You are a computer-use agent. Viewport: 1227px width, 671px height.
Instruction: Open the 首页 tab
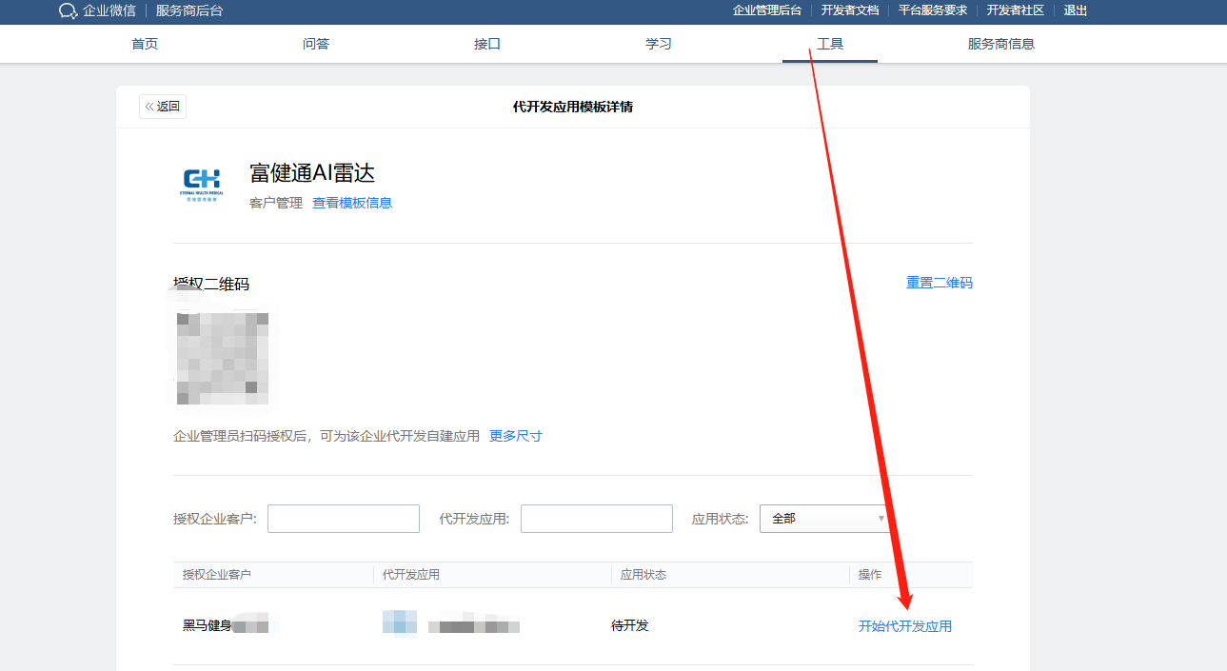click(x=145, y=44)
